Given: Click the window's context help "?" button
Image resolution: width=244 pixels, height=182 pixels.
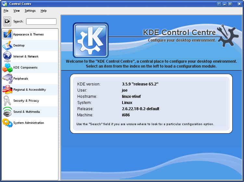Looking at the screenshot, I should point(219,4).
